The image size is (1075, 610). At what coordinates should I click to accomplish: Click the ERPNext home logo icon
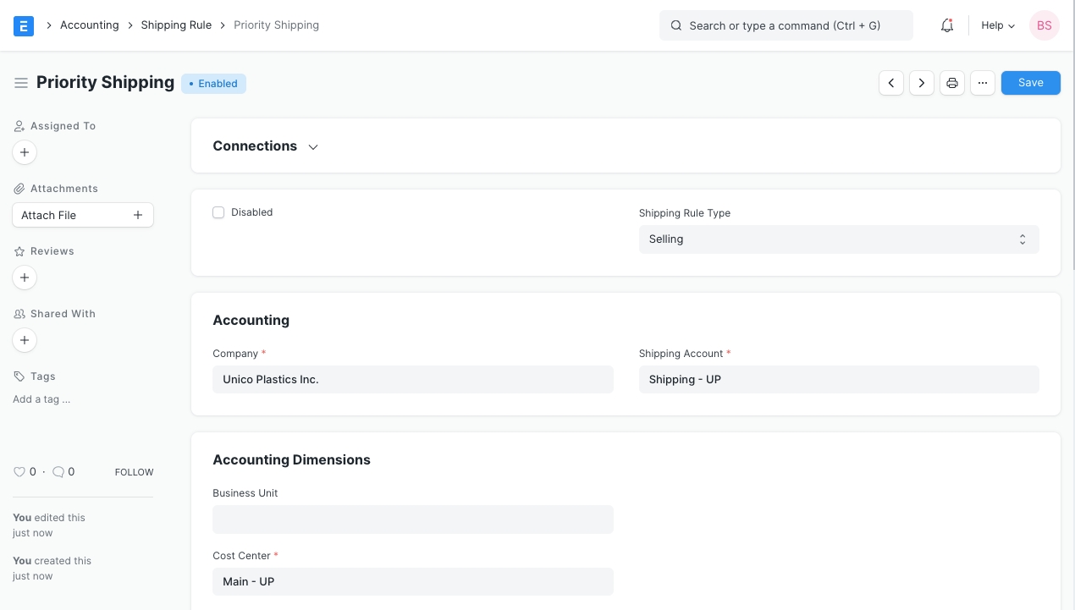24,25
